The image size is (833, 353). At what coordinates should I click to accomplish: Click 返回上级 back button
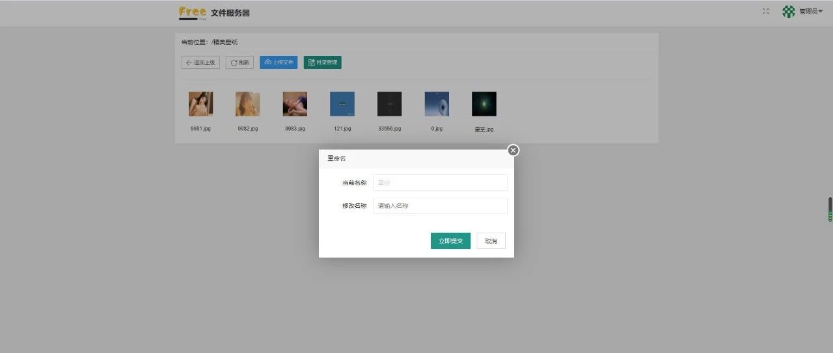click(200, 62)
